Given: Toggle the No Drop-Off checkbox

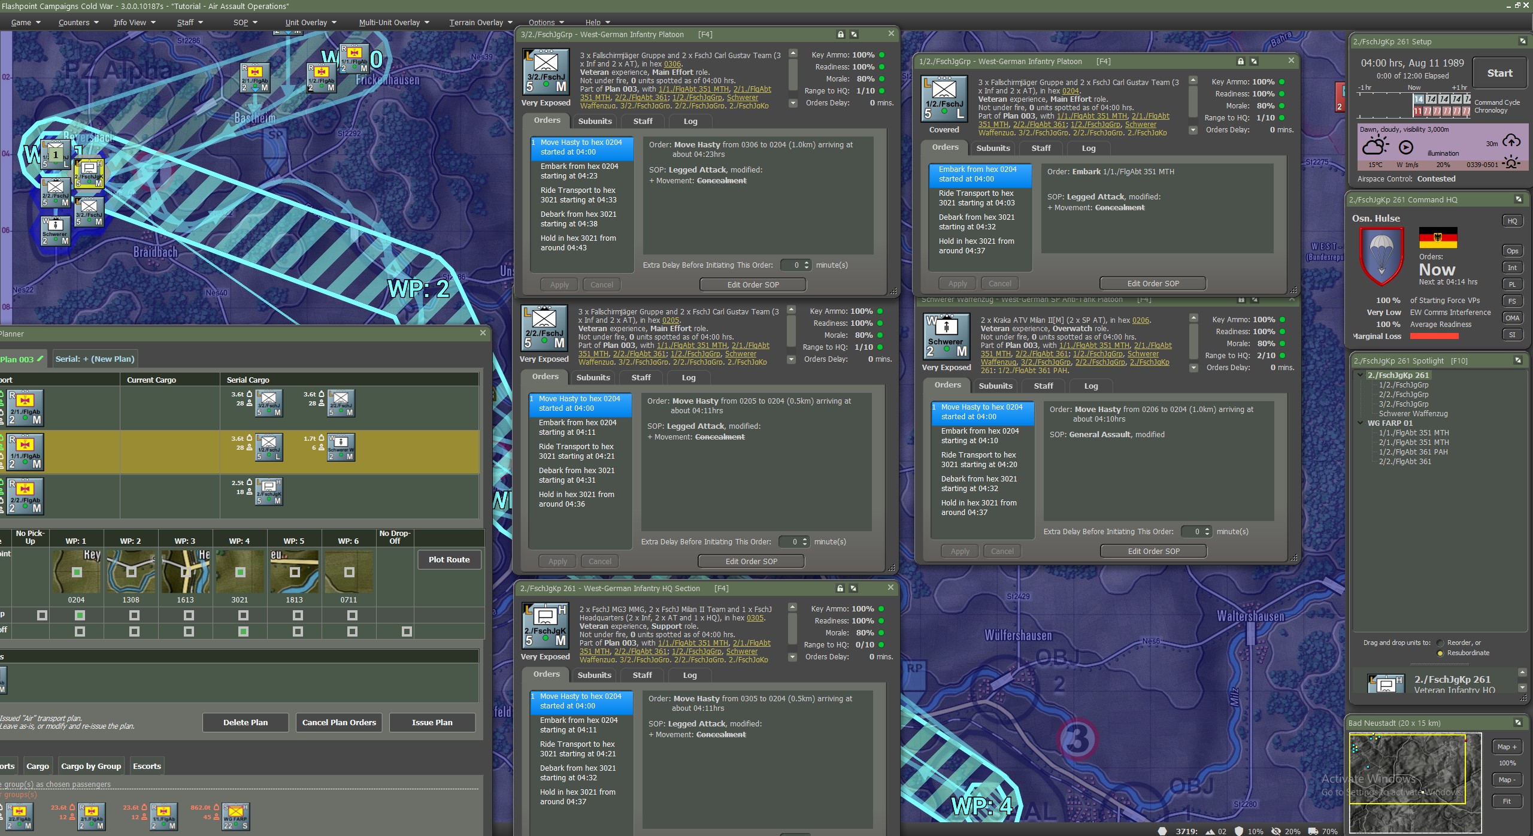Looking at the screenshot, I should point(407,631).
